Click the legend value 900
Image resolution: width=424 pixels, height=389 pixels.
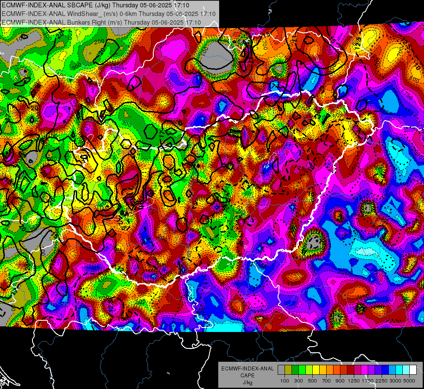point(340,381)
